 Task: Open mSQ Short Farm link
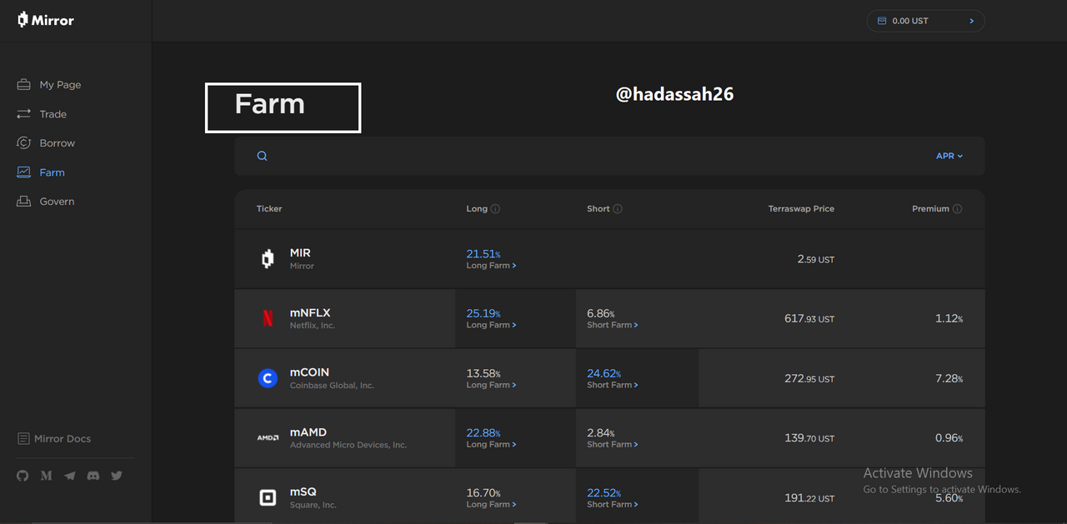[613, 504]
